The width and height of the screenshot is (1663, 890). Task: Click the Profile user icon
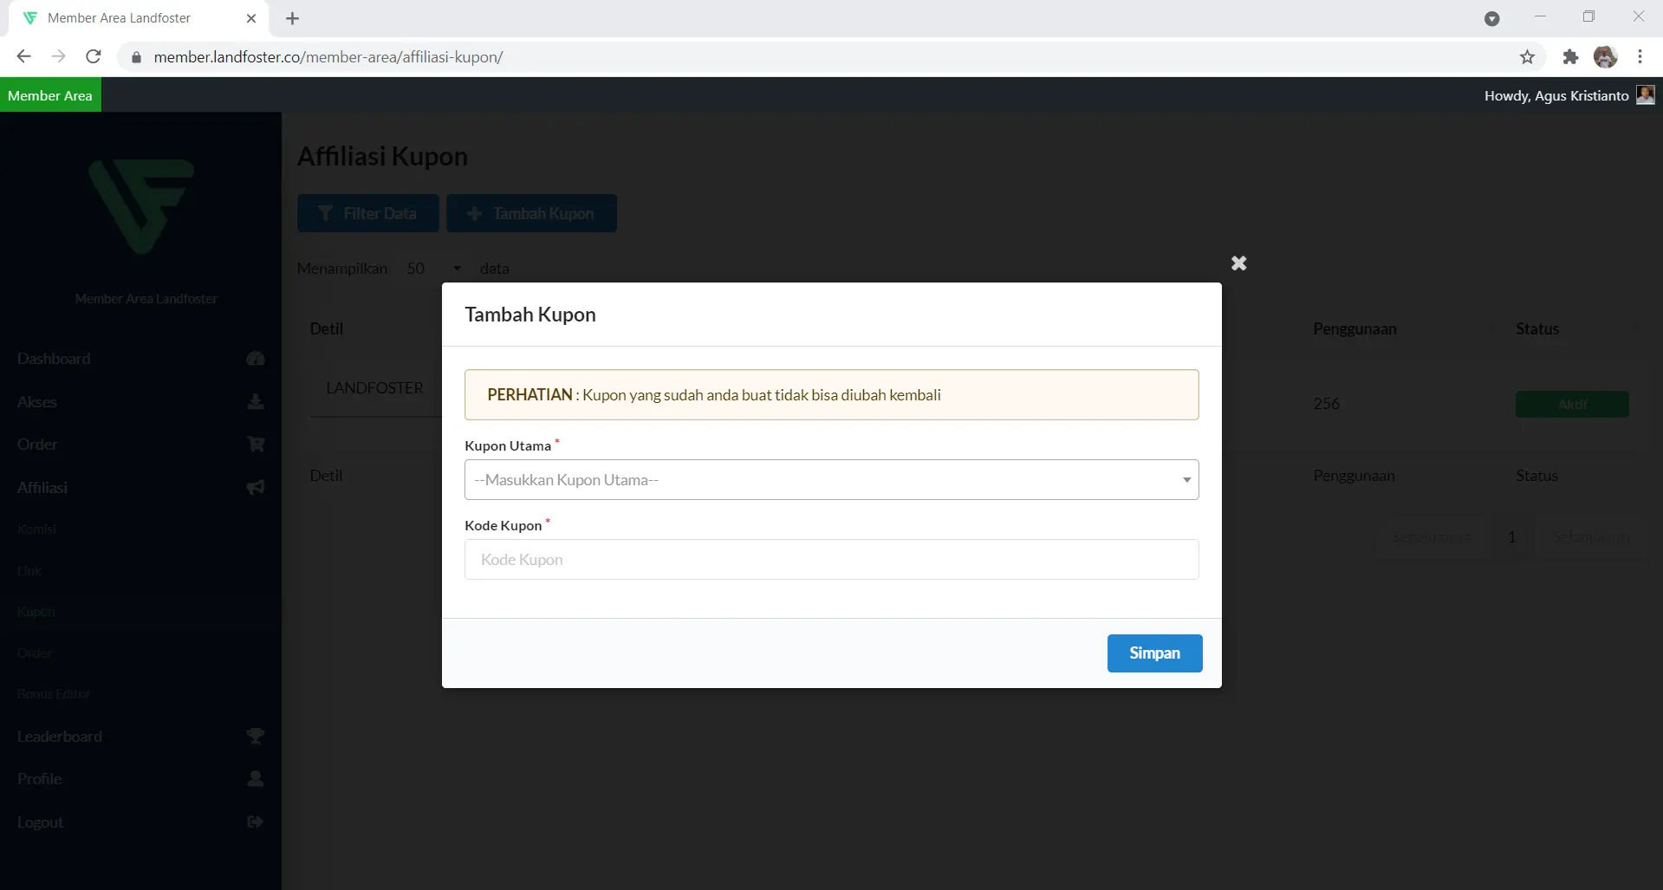[256, 779]
